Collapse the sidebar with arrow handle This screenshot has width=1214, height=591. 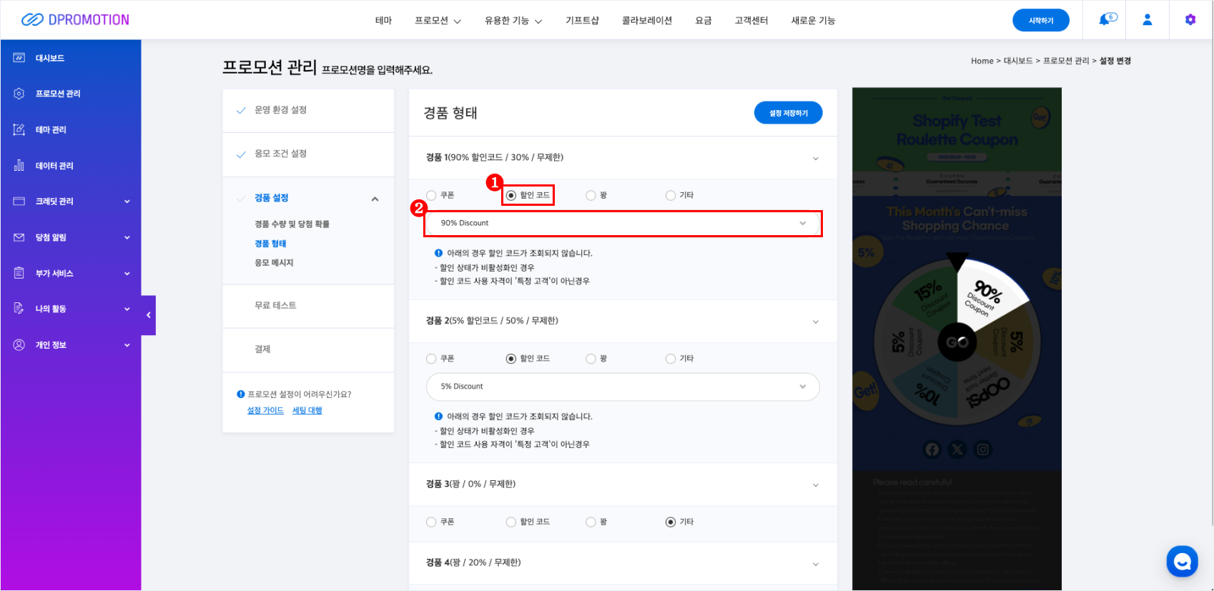coord(149,315)
